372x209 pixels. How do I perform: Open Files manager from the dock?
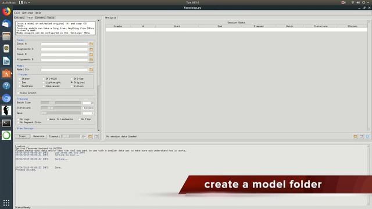(x=6, y=36)
